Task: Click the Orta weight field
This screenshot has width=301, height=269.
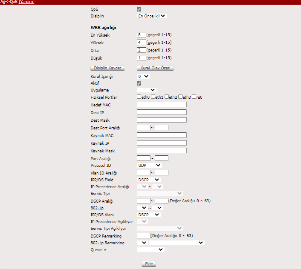Action: 141,50
